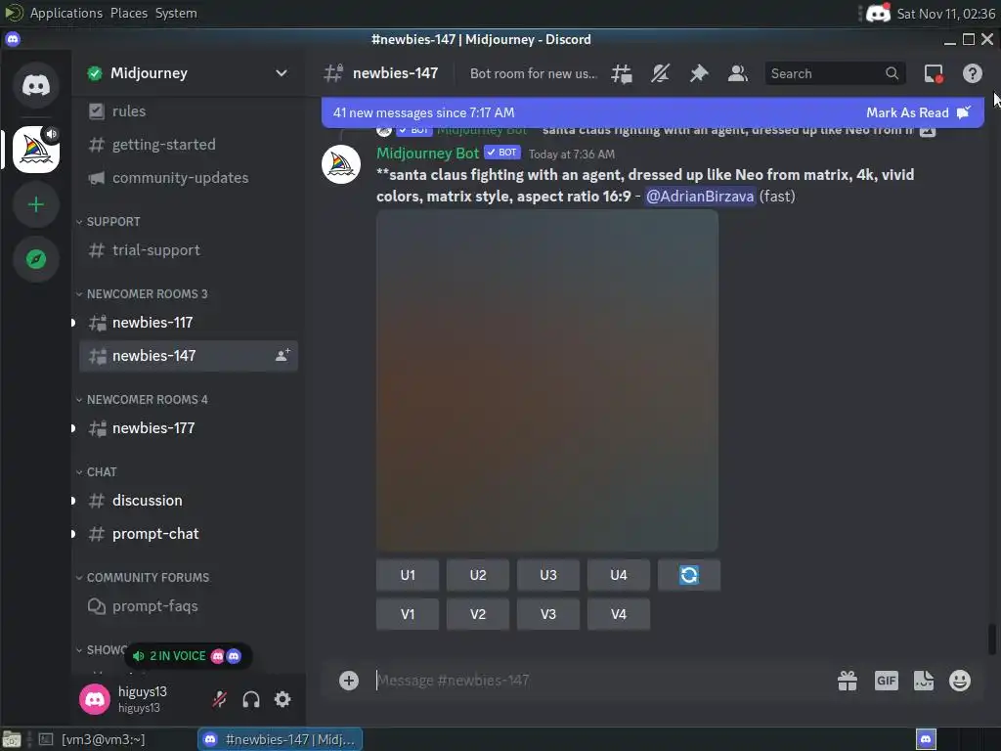Click create invite icon on newbies-147
Screen dimensions: 1001x751
point(283,356)
